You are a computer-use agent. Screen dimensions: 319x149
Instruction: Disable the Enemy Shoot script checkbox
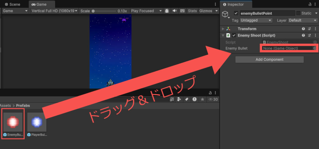(234, 35)
